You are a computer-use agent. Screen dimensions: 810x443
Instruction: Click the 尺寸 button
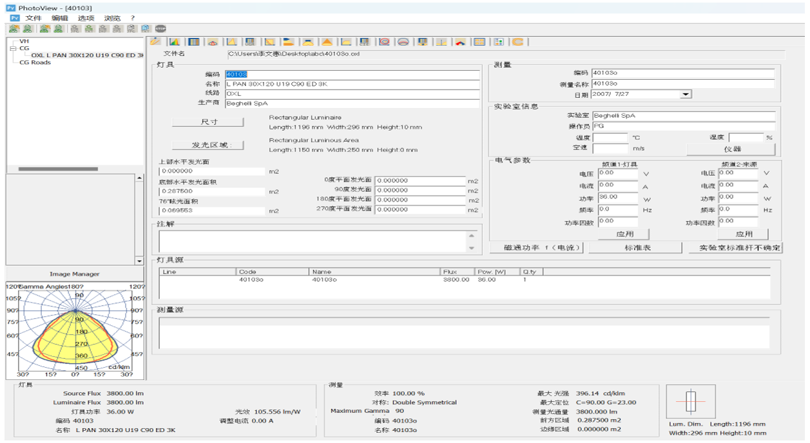point(208,122)
